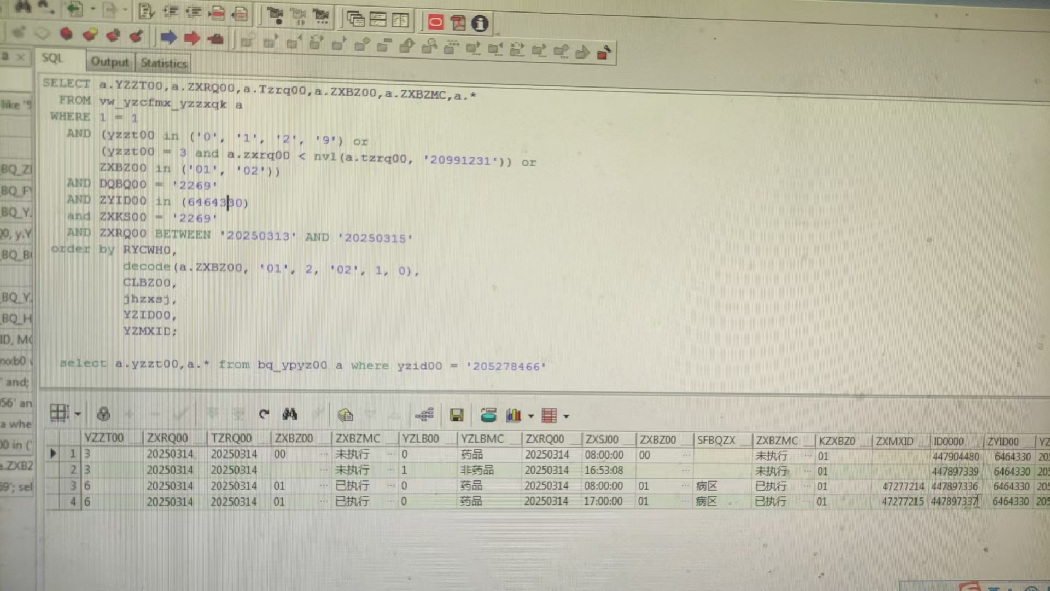
Task: Click the ID0000 cell value 447904480
Action: coord(955,456)
